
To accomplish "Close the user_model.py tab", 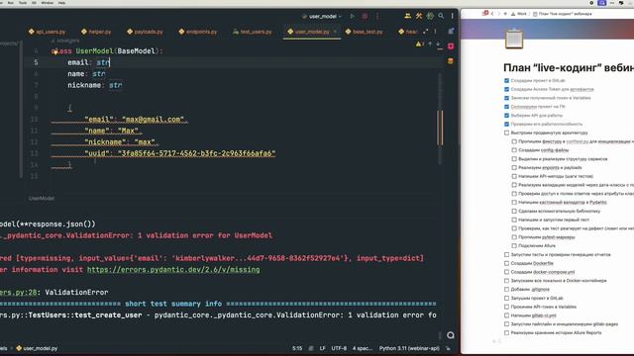I will 335,32.
